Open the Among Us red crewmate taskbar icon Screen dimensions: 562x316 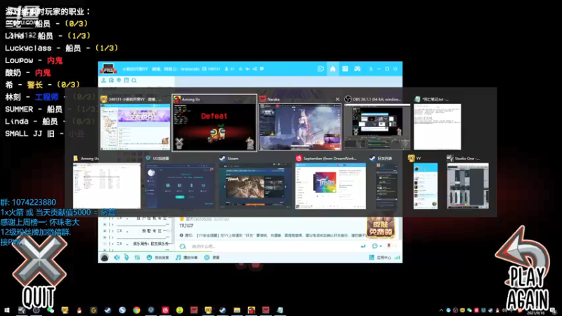(251, 310)
